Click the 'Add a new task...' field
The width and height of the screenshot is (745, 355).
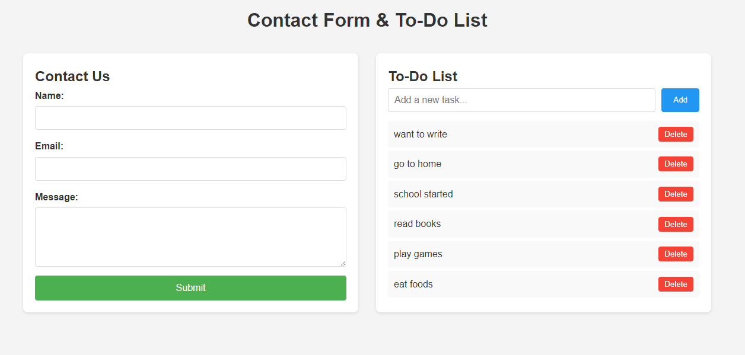point(521,100)
